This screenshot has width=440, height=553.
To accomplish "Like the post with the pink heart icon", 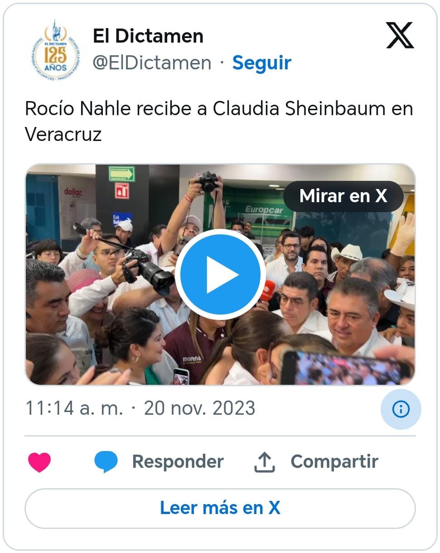I will click(x=39, y=462).
